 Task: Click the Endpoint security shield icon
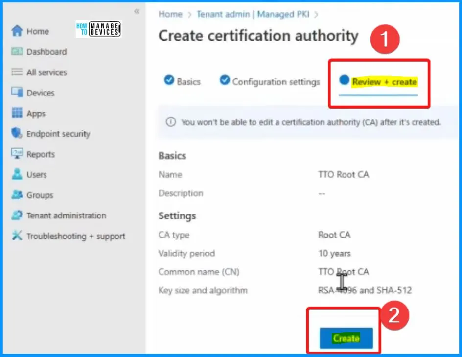17,133
